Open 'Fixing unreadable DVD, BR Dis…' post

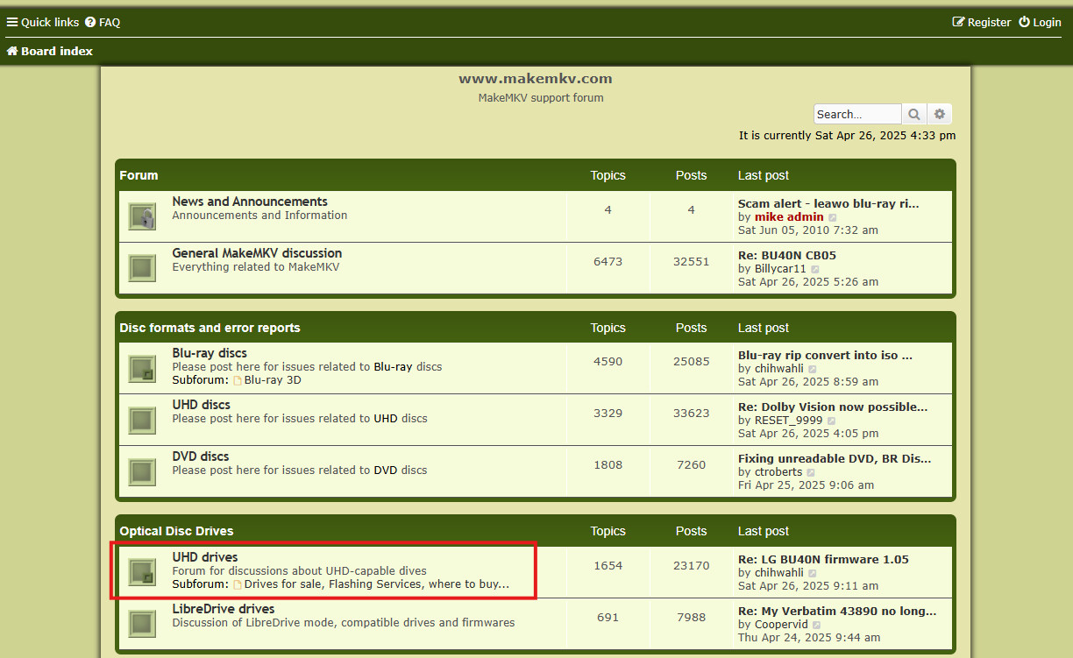[x=835, y=458]
